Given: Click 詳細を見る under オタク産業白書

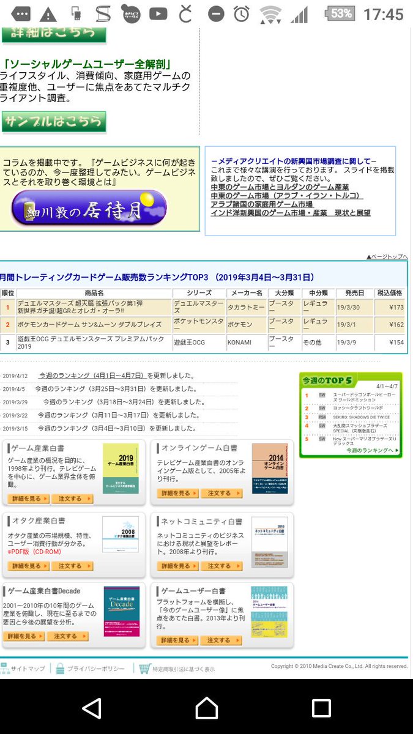Looking at the screenshot, I should click(x=28, y=566).
